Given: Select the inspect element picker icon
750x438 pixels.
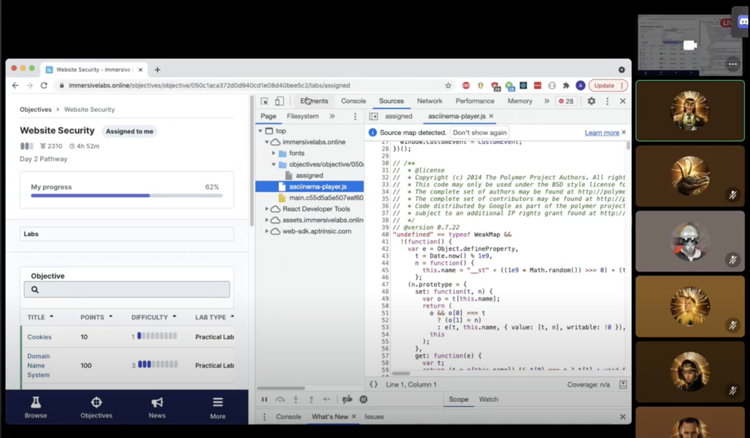Looking at the screenshot, I should tap(264, 101).
